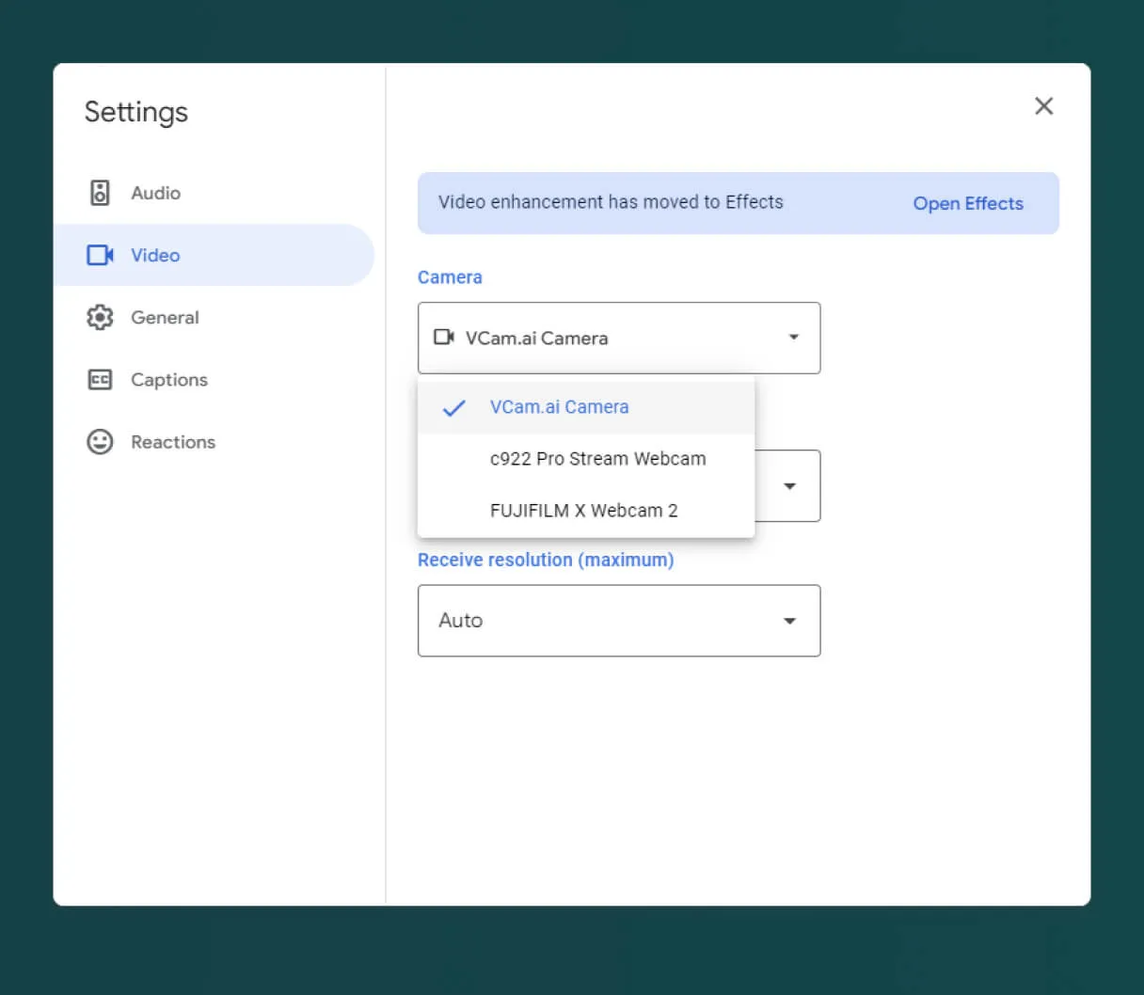The image size is (1144, 995).
Task: Open the Reactions settings tab
Action: 173,441
